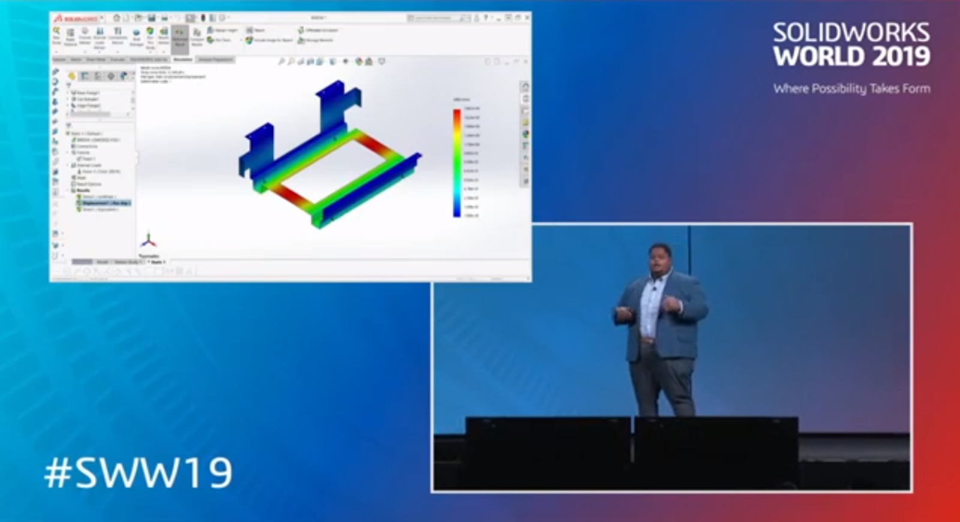Screen dimensions: 960x522
Task: Click Offloaded Simulation in the ribbon
Action: (318, 30)
